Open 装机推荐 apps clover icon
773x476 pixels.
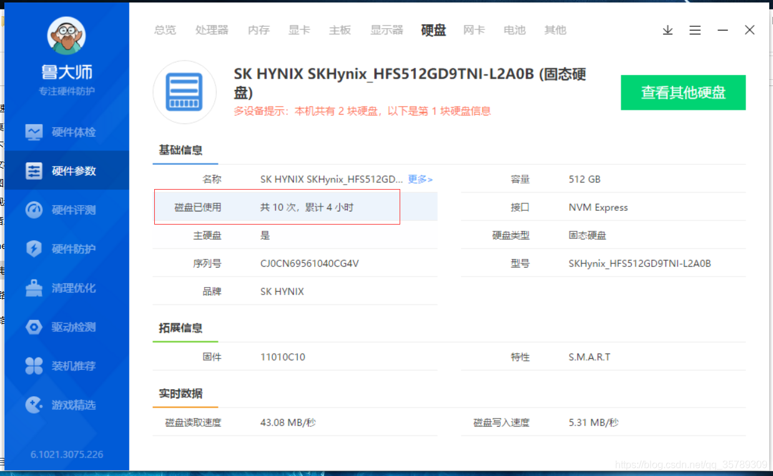34,366
